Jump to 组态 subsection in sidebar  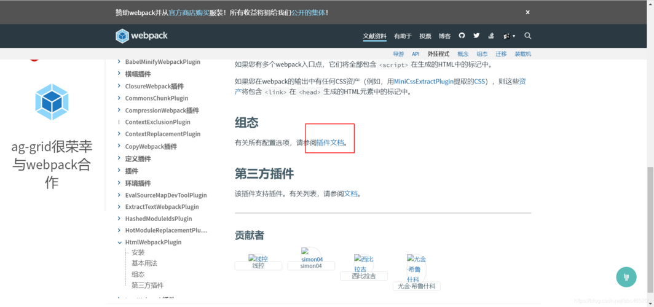pyautogui.click(x=138, y=274)
